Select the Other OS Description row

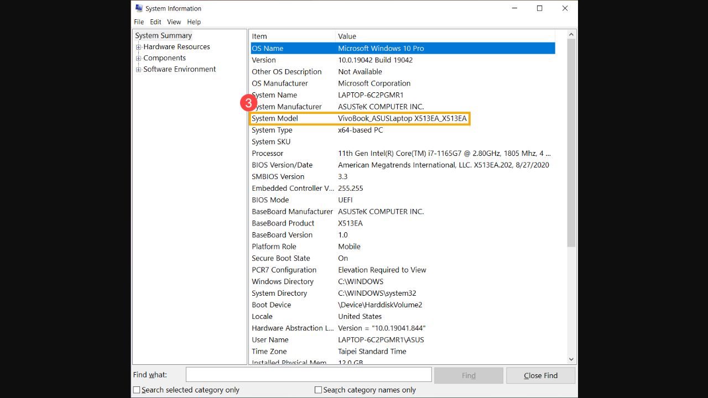(403, 71)
